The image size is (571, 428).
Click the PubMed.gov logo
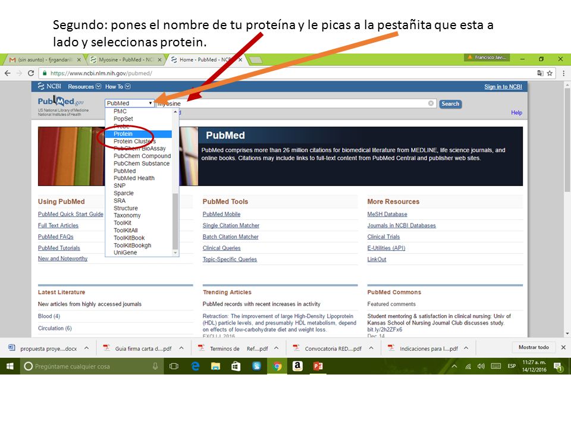point(61,101)
